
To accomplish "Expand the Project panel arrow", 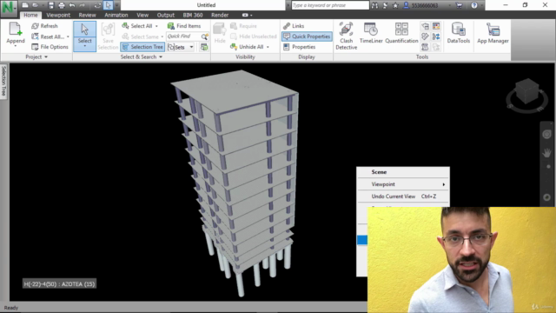I will coord(46,57).
